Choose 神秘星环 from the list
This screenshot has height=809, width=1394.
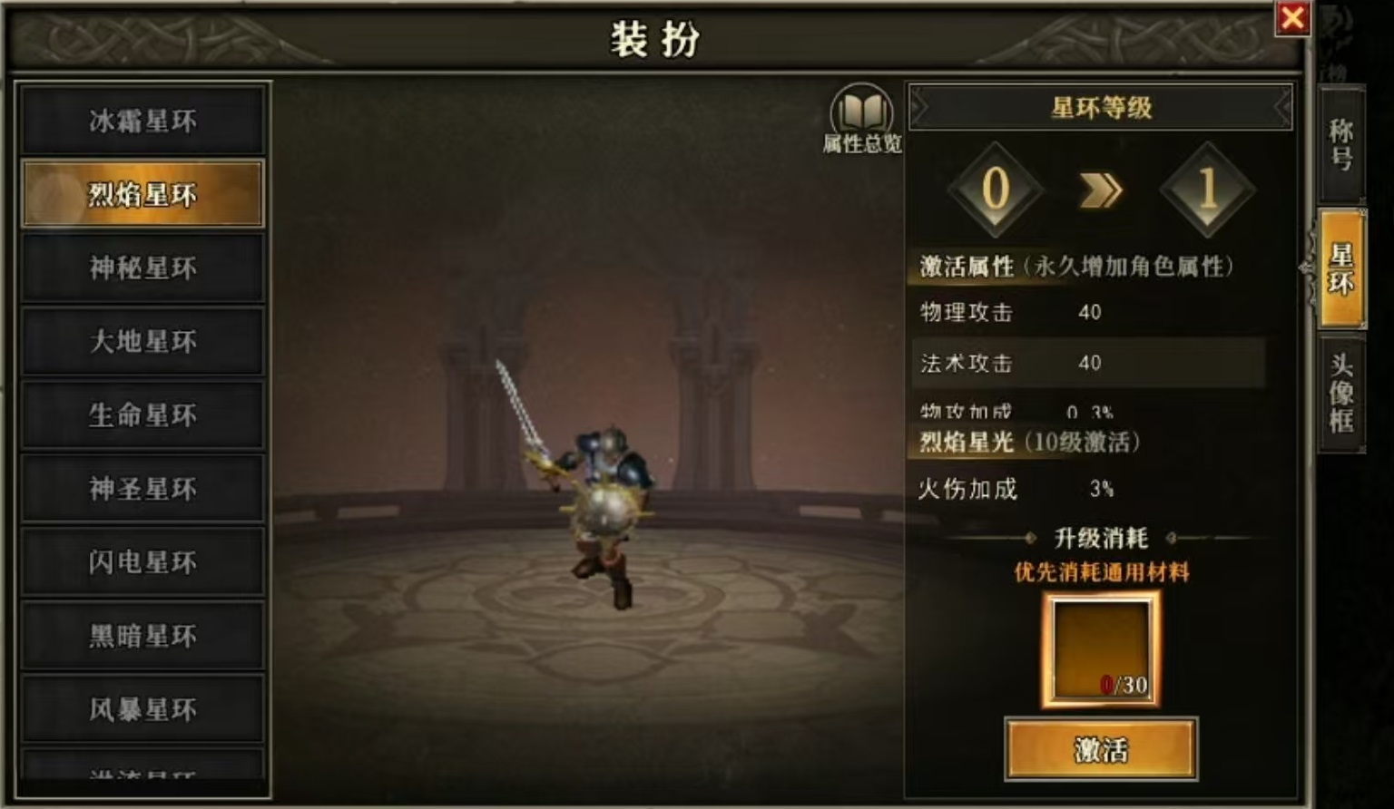pyautogui.click(x=142, y=268)
